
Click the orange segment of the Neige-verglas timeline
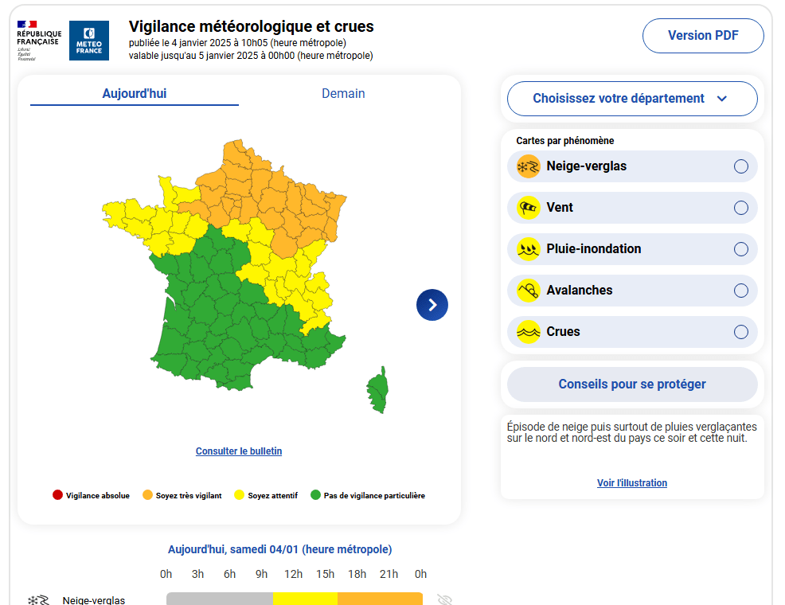coord(380,599)
